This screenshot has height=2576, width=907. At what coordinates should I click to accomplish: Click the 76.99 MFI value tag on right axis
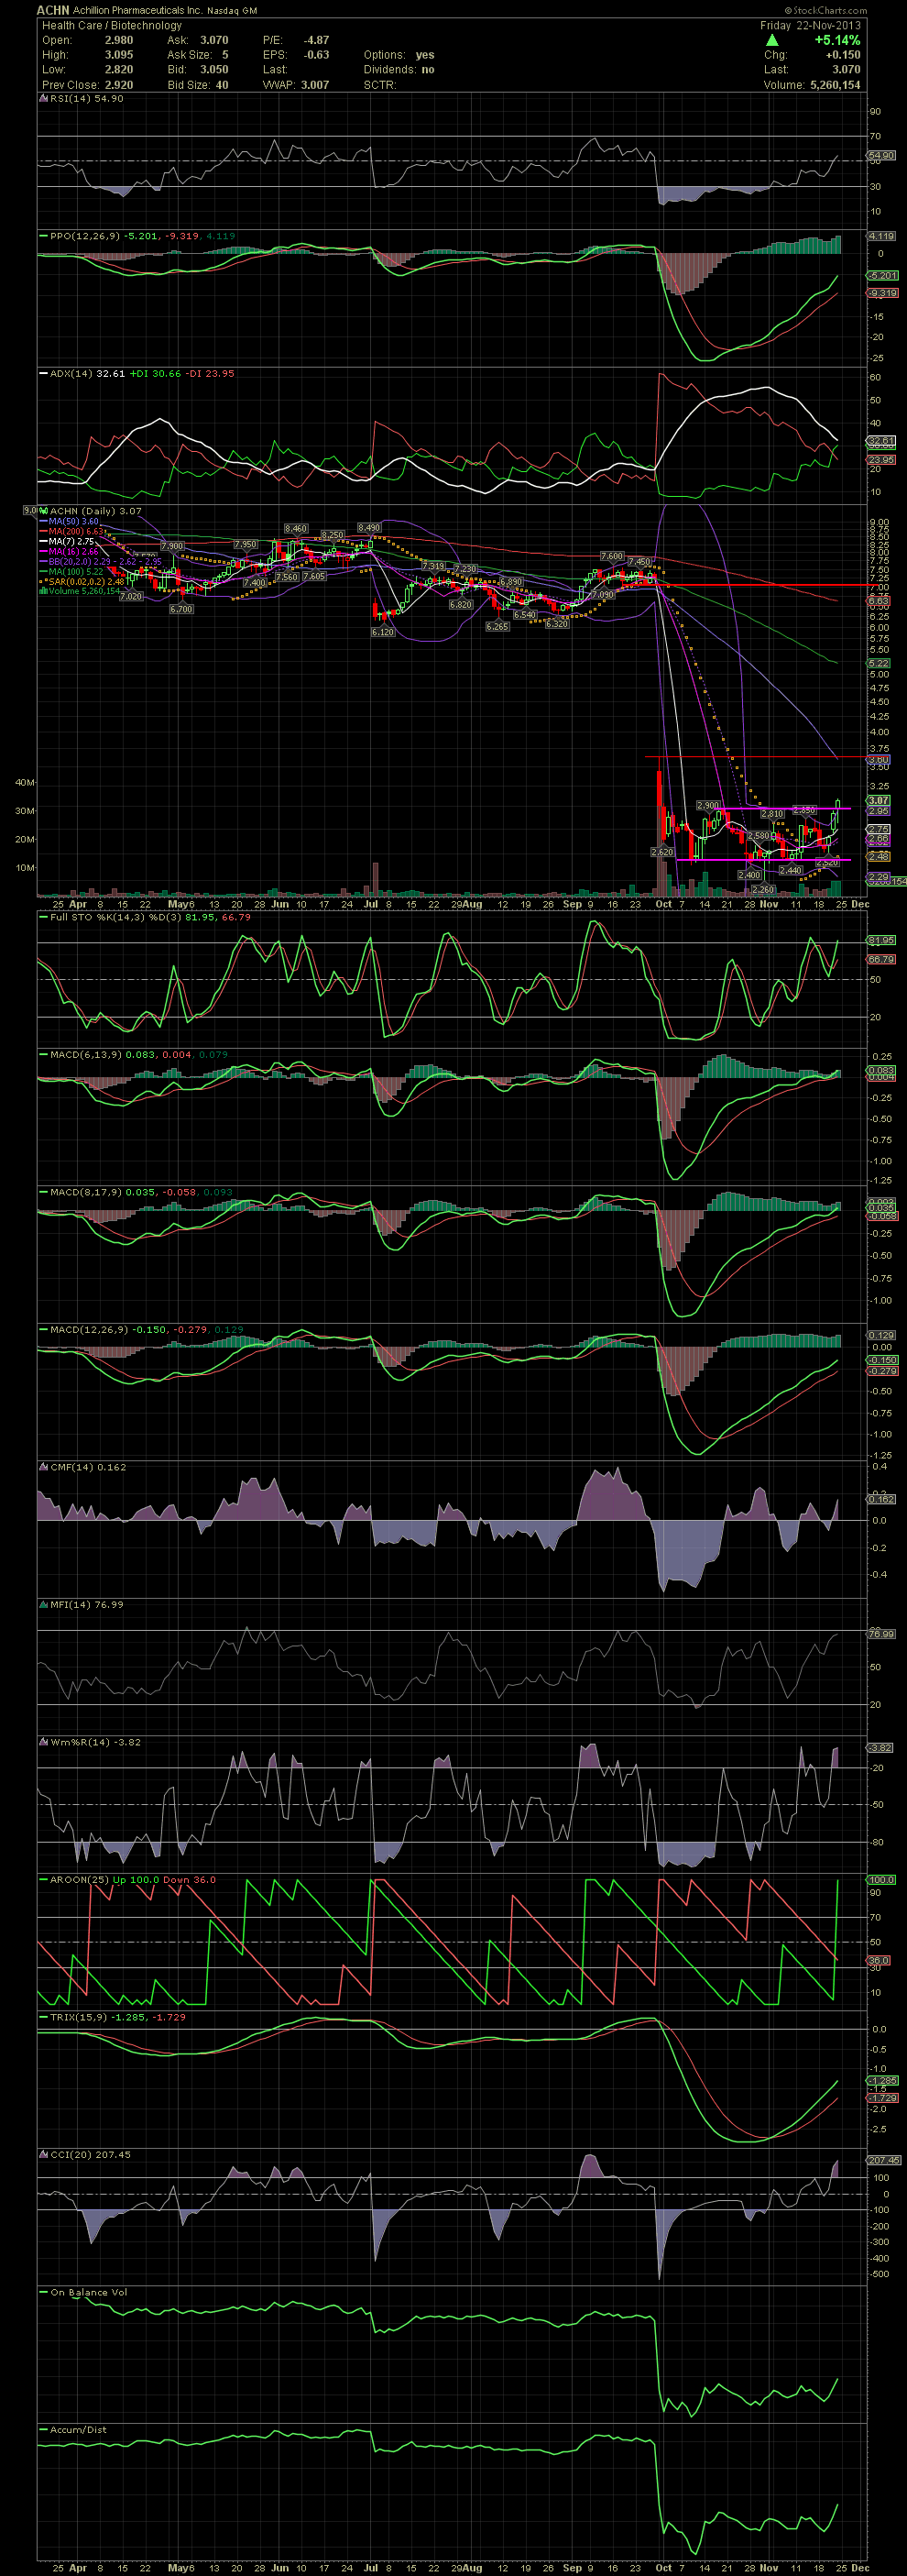[881, 1633]
